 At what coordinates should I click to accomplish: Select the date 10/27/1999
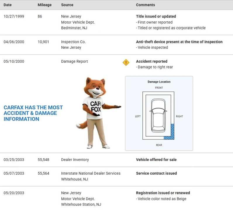point(14,16)
